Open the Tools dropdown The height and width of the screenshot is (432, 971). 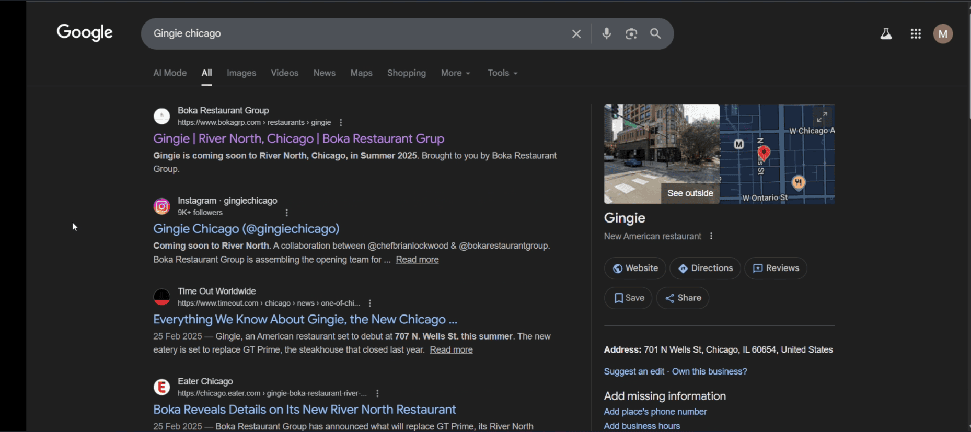click(x=502, y=73)
